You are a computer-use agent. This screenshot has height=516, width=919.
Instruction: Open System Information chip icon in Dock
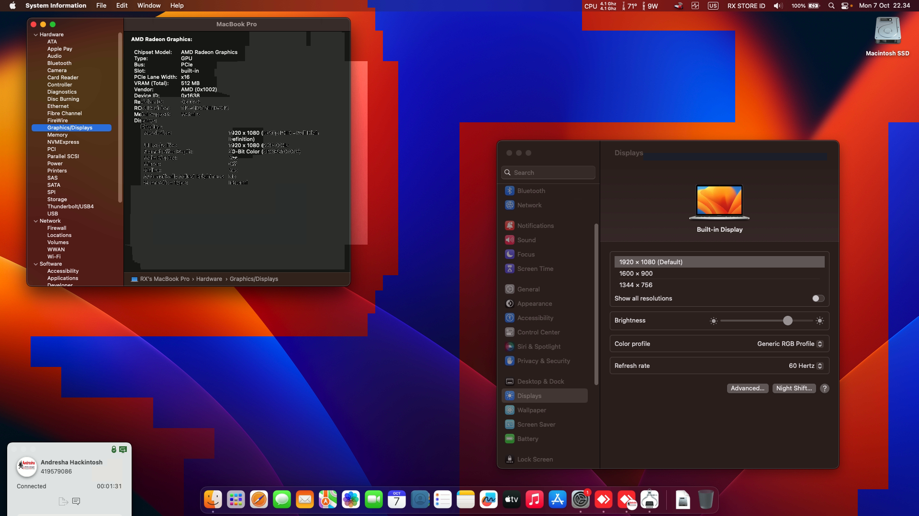[650, 500]
